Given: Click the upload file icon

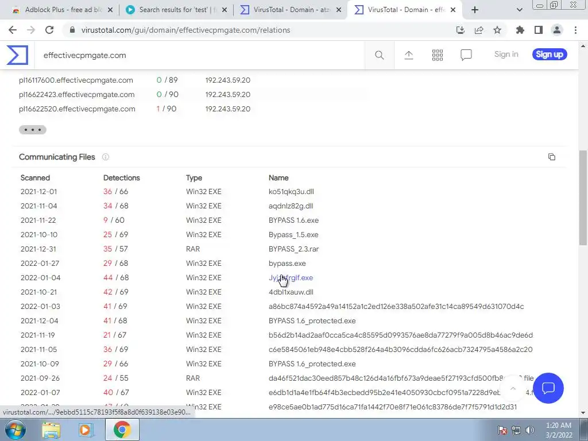Looking at the screenshot, I should click(408, 55).
